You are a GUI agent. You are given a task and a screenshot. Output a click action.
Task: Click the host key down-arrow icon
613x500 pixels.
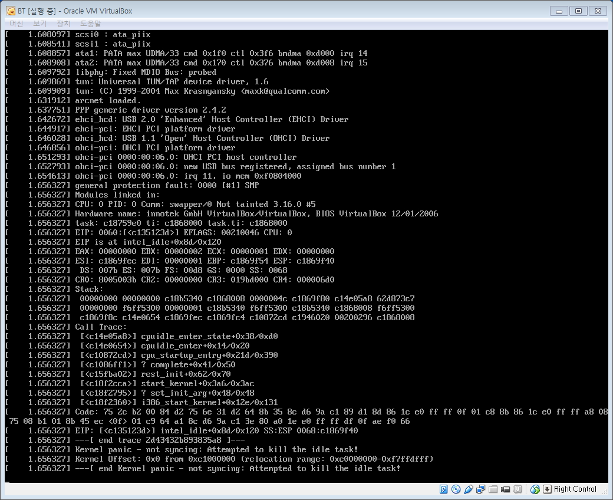pos(548,489)
